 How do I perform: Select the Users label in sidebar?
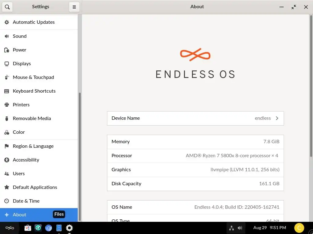(x=19, y=173)
